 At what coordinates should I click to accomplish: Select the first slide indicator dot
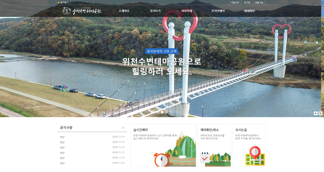[158, 112]
